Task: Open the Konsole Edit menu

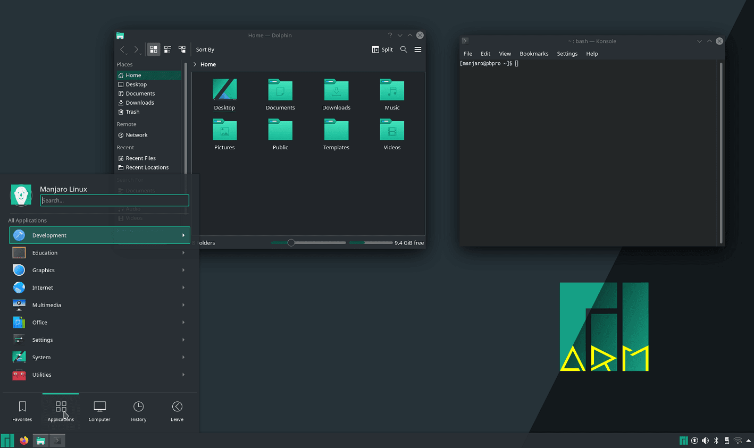Action: 485,54
